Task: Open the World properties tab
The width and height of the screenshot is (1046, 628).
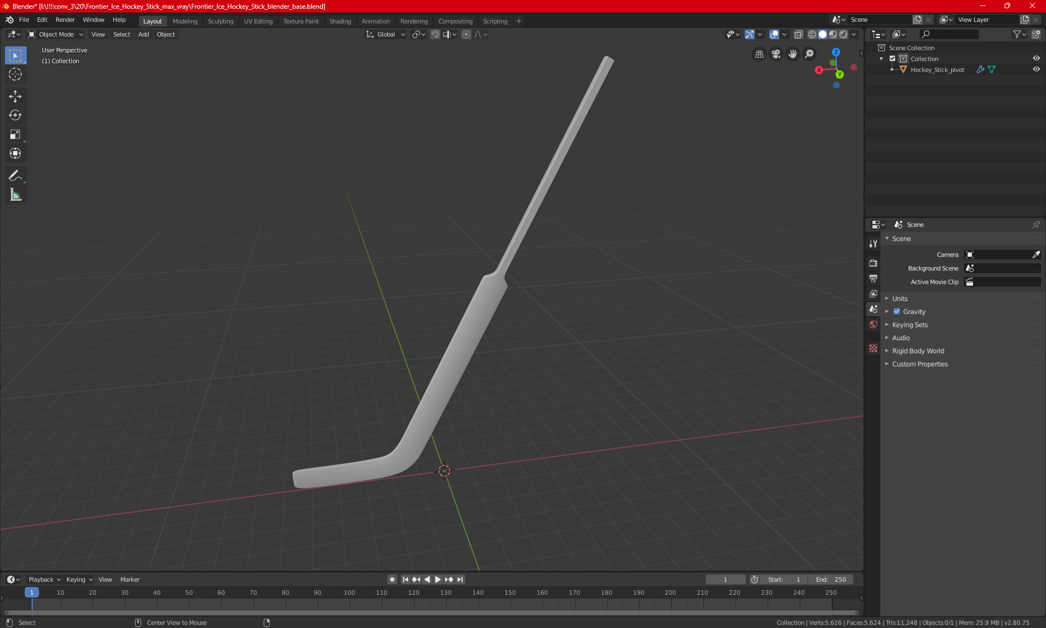Action: point(873,324)
